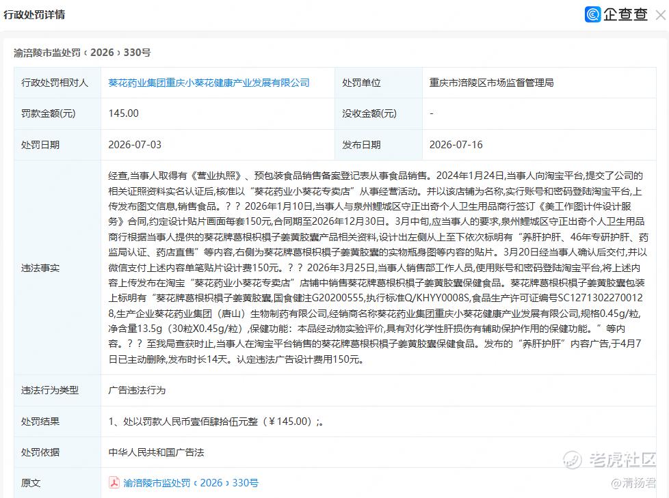Click the PDF icon beside 原文 link
Screen dimensions: 669x498
tap(114, 483)
